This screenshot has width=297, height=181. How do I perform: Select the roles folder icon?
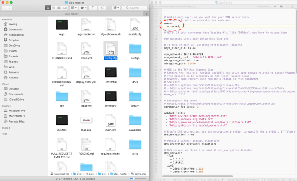click(135, 144)
